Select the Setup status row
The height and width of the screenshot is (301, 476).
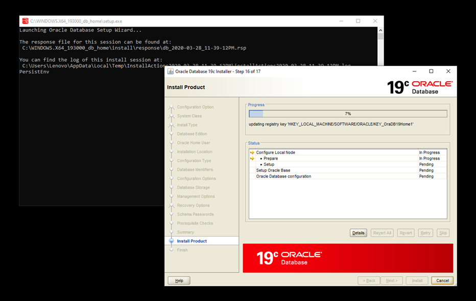pyautogui.click(x=348, y=164)
